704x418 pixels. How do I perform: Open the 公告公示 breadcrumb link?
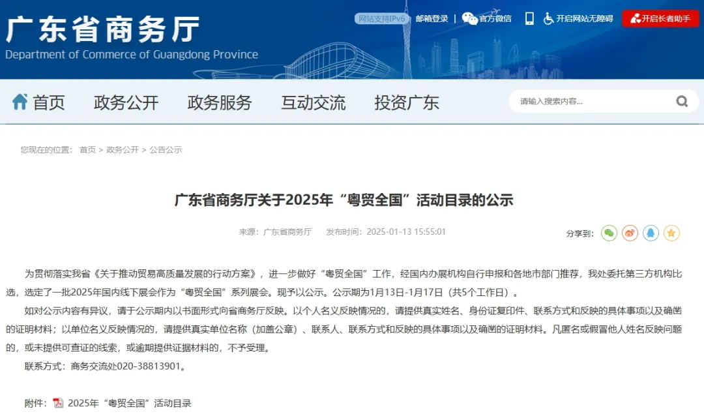pyautogui.click(x=166, y=149)
